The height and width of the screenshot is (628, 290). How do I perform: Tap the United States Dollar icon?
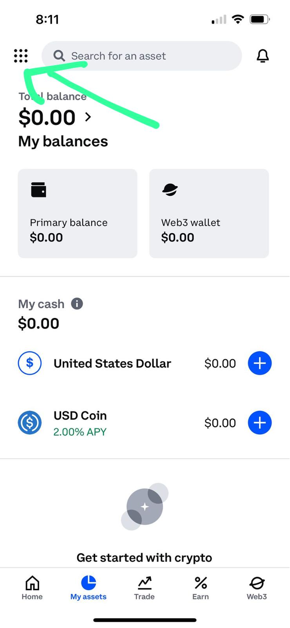(30, 363)
